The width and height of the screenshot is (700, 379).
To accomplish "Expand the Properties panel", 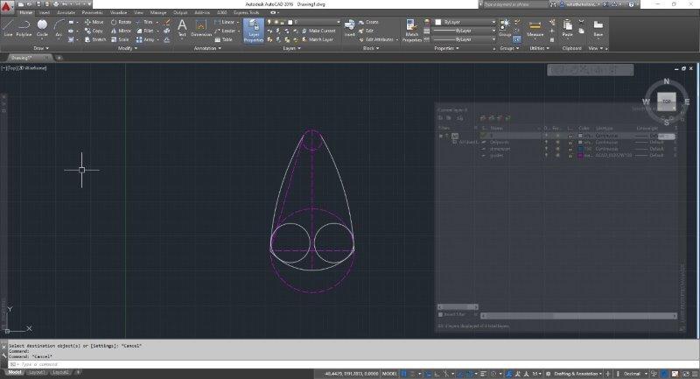I will [x=446, y=48].
